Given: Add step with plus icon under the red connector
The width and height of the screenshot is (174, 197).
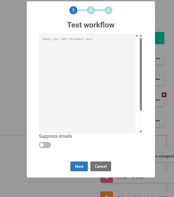Looking at the screenshot, I should pyautogui.click(x=167, y=145).
